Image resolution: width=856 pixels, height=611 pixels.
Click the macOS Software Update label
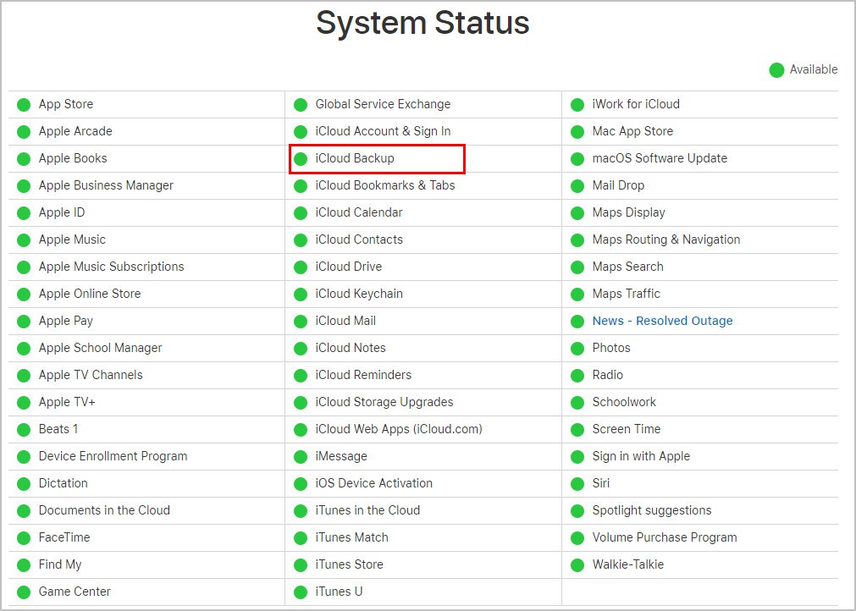point(660,158)
